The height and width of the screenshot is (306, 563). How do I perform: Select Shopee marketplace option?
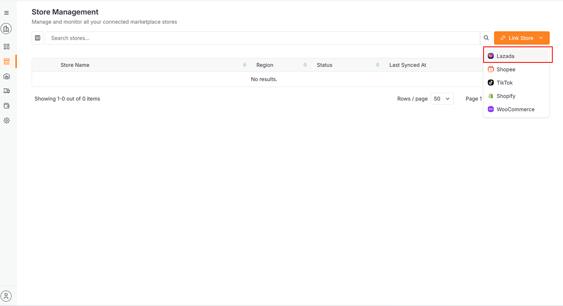(506, 69)
